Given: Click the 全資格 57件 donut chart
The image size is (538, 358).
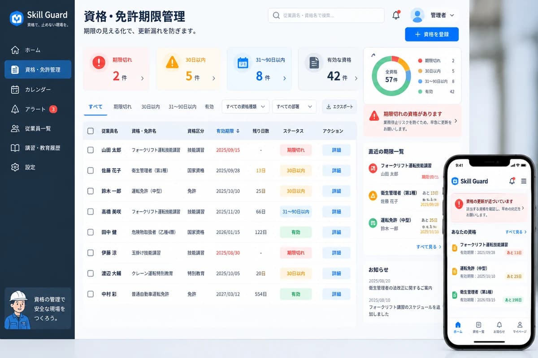Looking at the screenshot, I should 391,76.
